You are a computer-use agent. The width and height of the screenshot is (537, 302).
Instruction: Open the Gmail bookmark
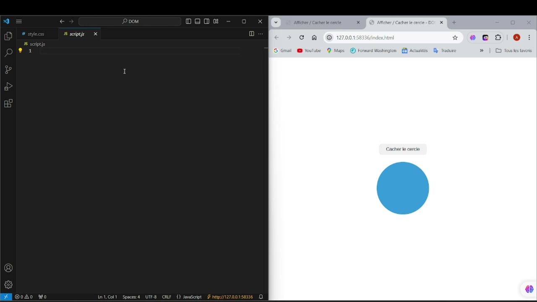coord(282,51)
